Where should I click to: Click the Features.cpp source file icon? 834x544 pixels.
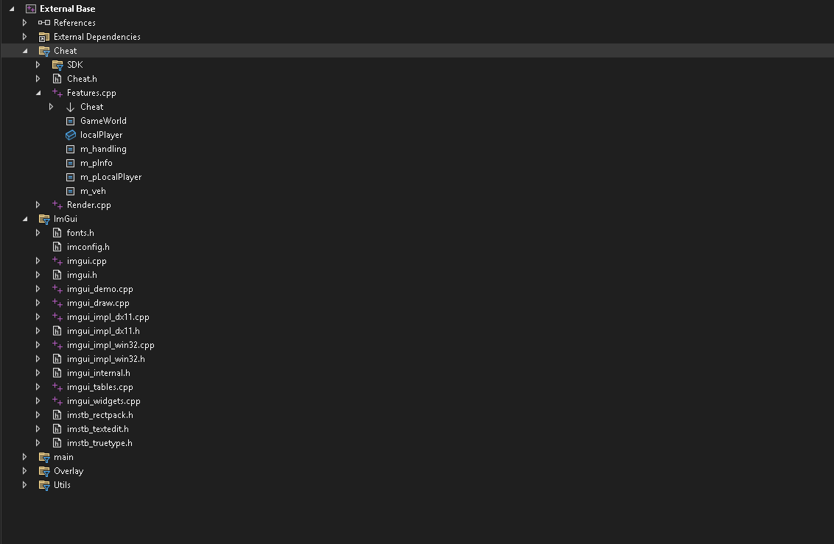pyautogui.click(x=57, y=93)
